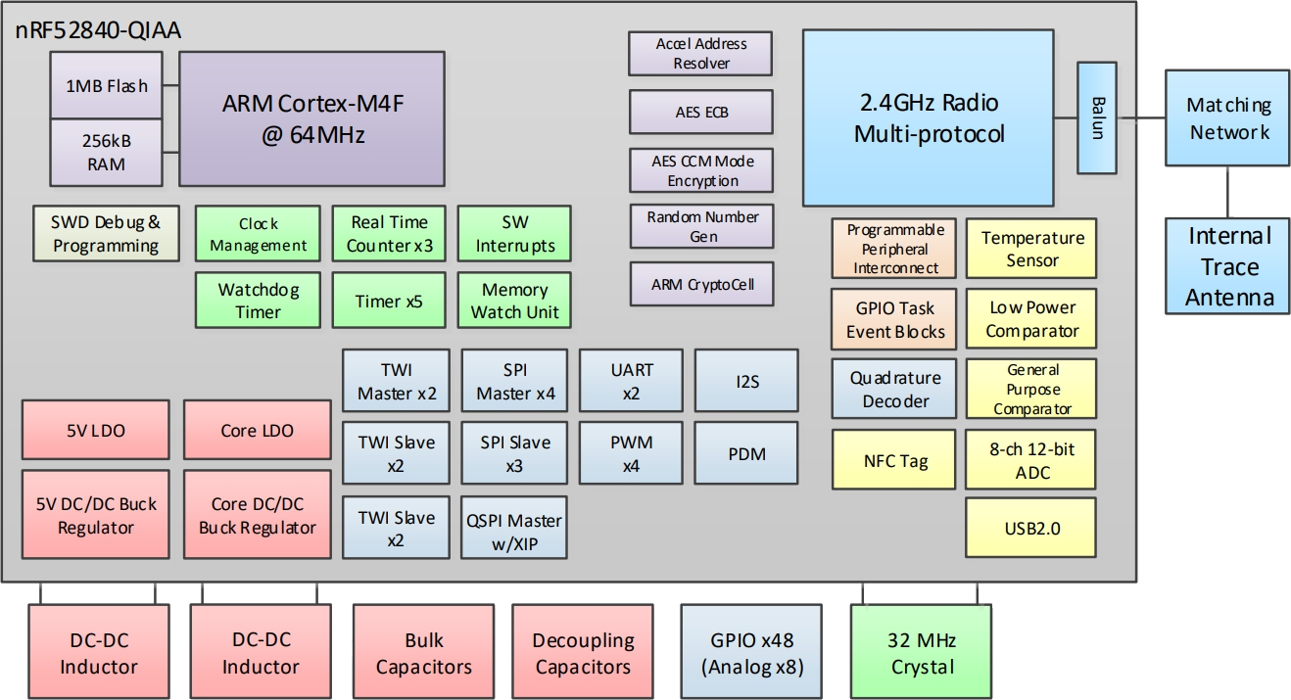
Task: Click the General Purpose Comparator block
Action: [x=1031, y=389]
